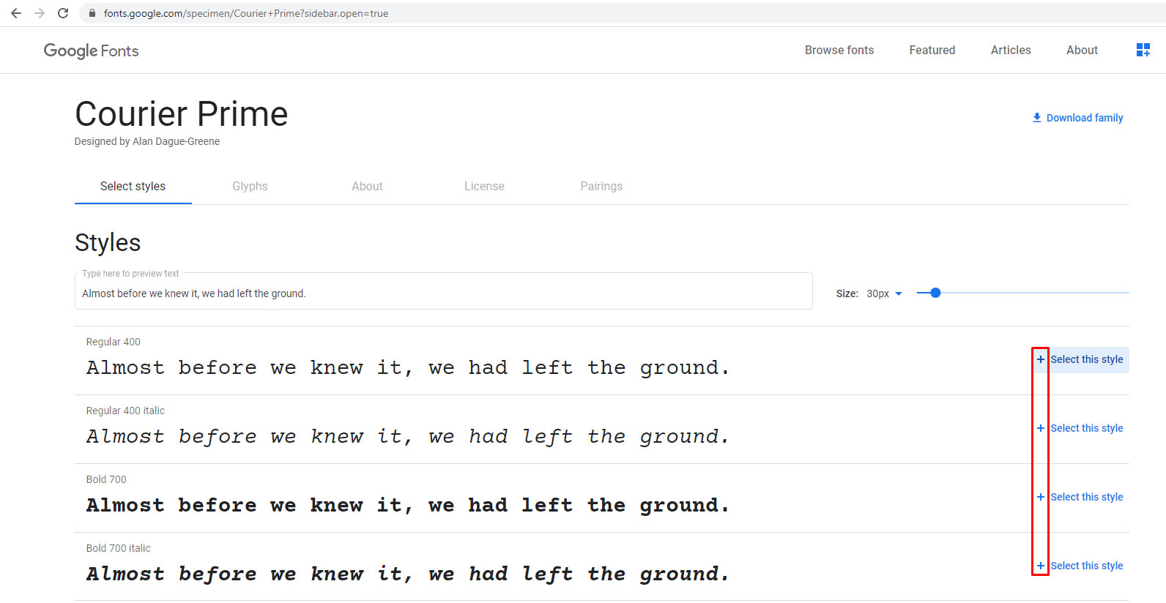Image resolution: width=1166 pixels, height=603 pixels.
Task: Click the Regular 400 italic label
Action: pos(125,411)
